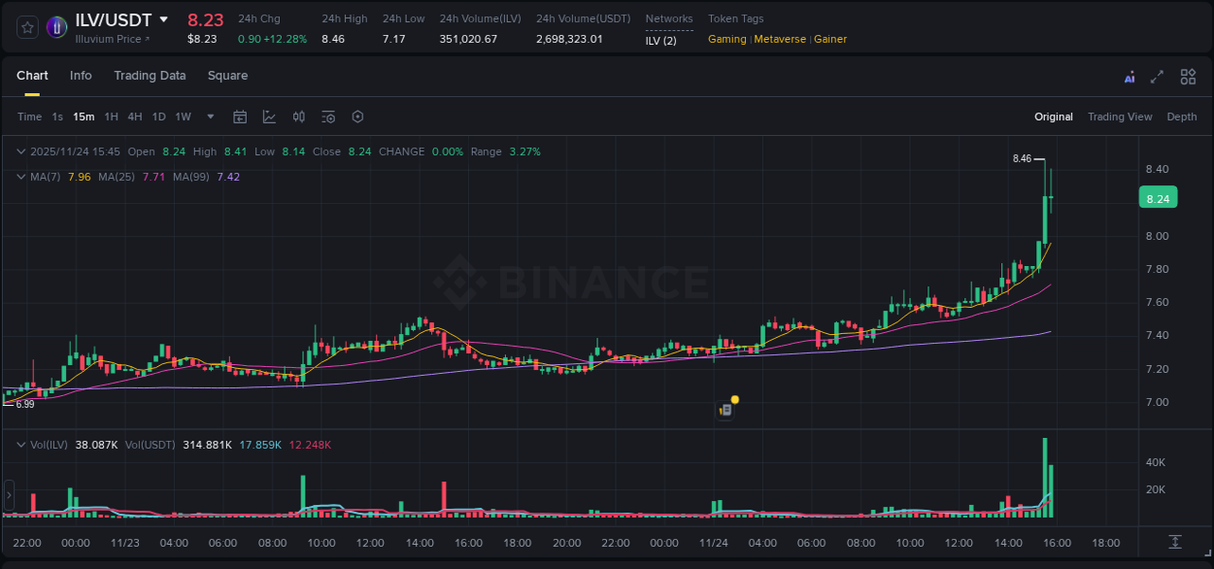This screenshot has width=1214, height=569.
Task: Open the extra interval dropdown arrow
Action: tap(209, 116)
